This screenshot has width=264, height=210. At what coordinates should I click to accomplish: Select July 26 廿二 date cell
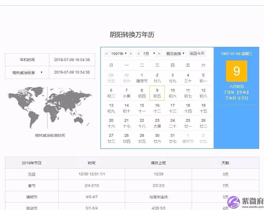(203, 123)
